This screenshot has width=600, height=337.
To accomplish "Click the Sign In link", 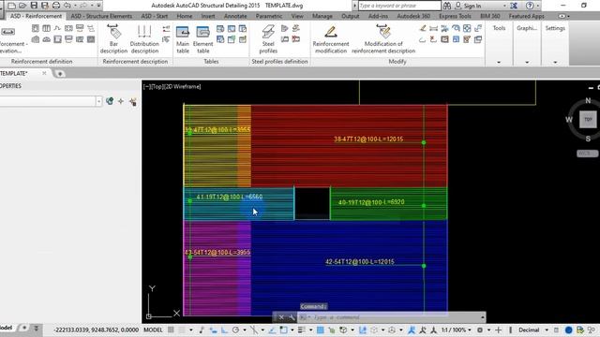I will coord(472,6).
